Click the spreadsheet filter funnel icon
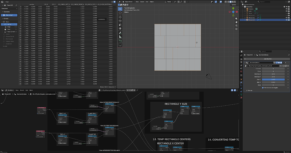This screenshot has height=153, width=291. click(x=115, y=2)
